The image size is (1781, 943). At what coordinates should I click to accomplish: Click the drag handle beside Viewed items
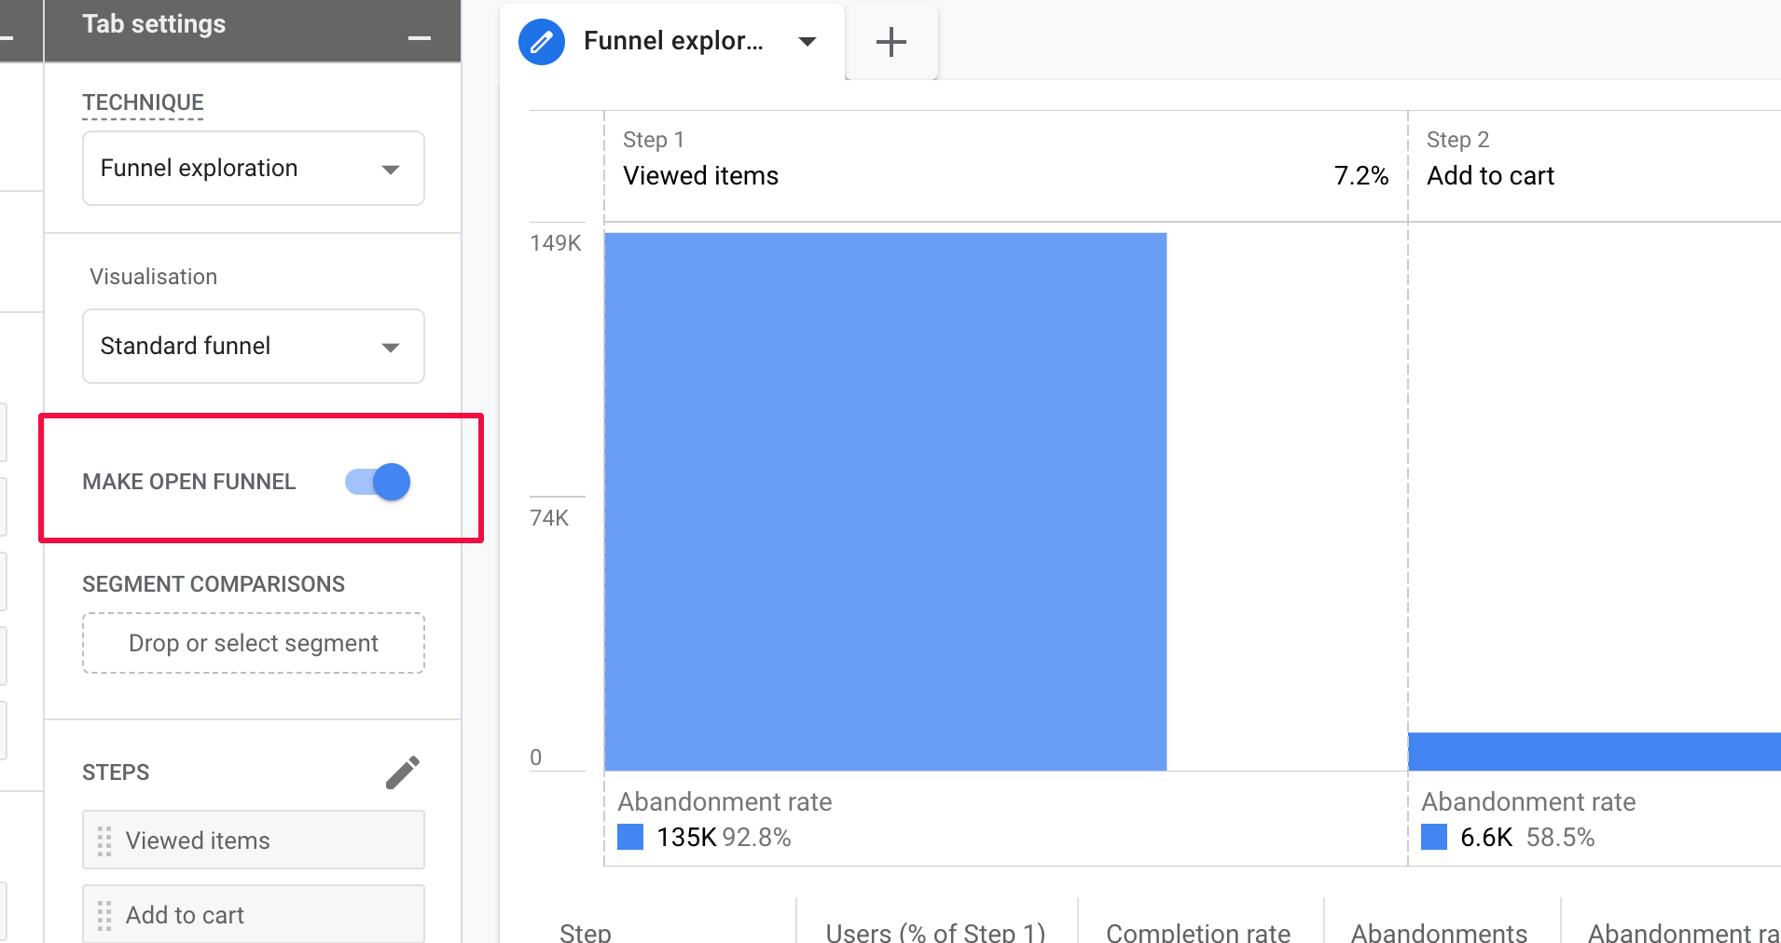[x=105, y=840]
